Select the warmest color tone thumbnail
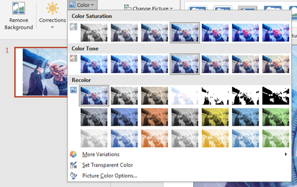This screenshot has width=297, height=187. (276, 64)
